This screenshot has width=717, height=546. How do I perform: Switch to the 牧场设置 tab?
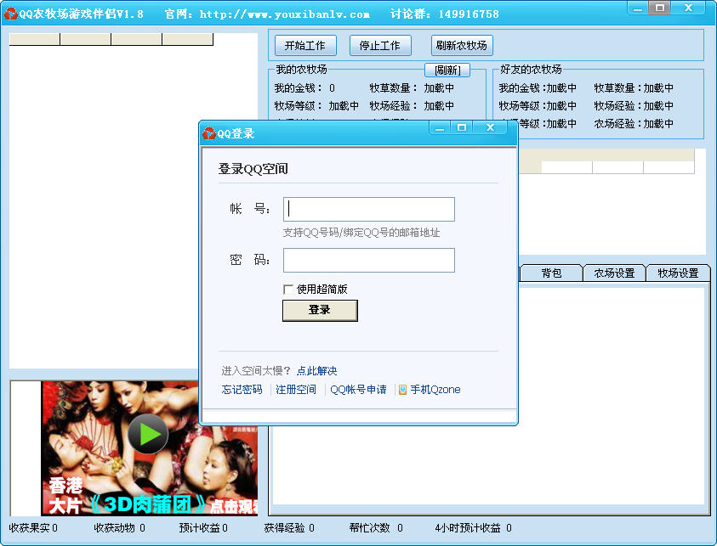coord(678,273)
